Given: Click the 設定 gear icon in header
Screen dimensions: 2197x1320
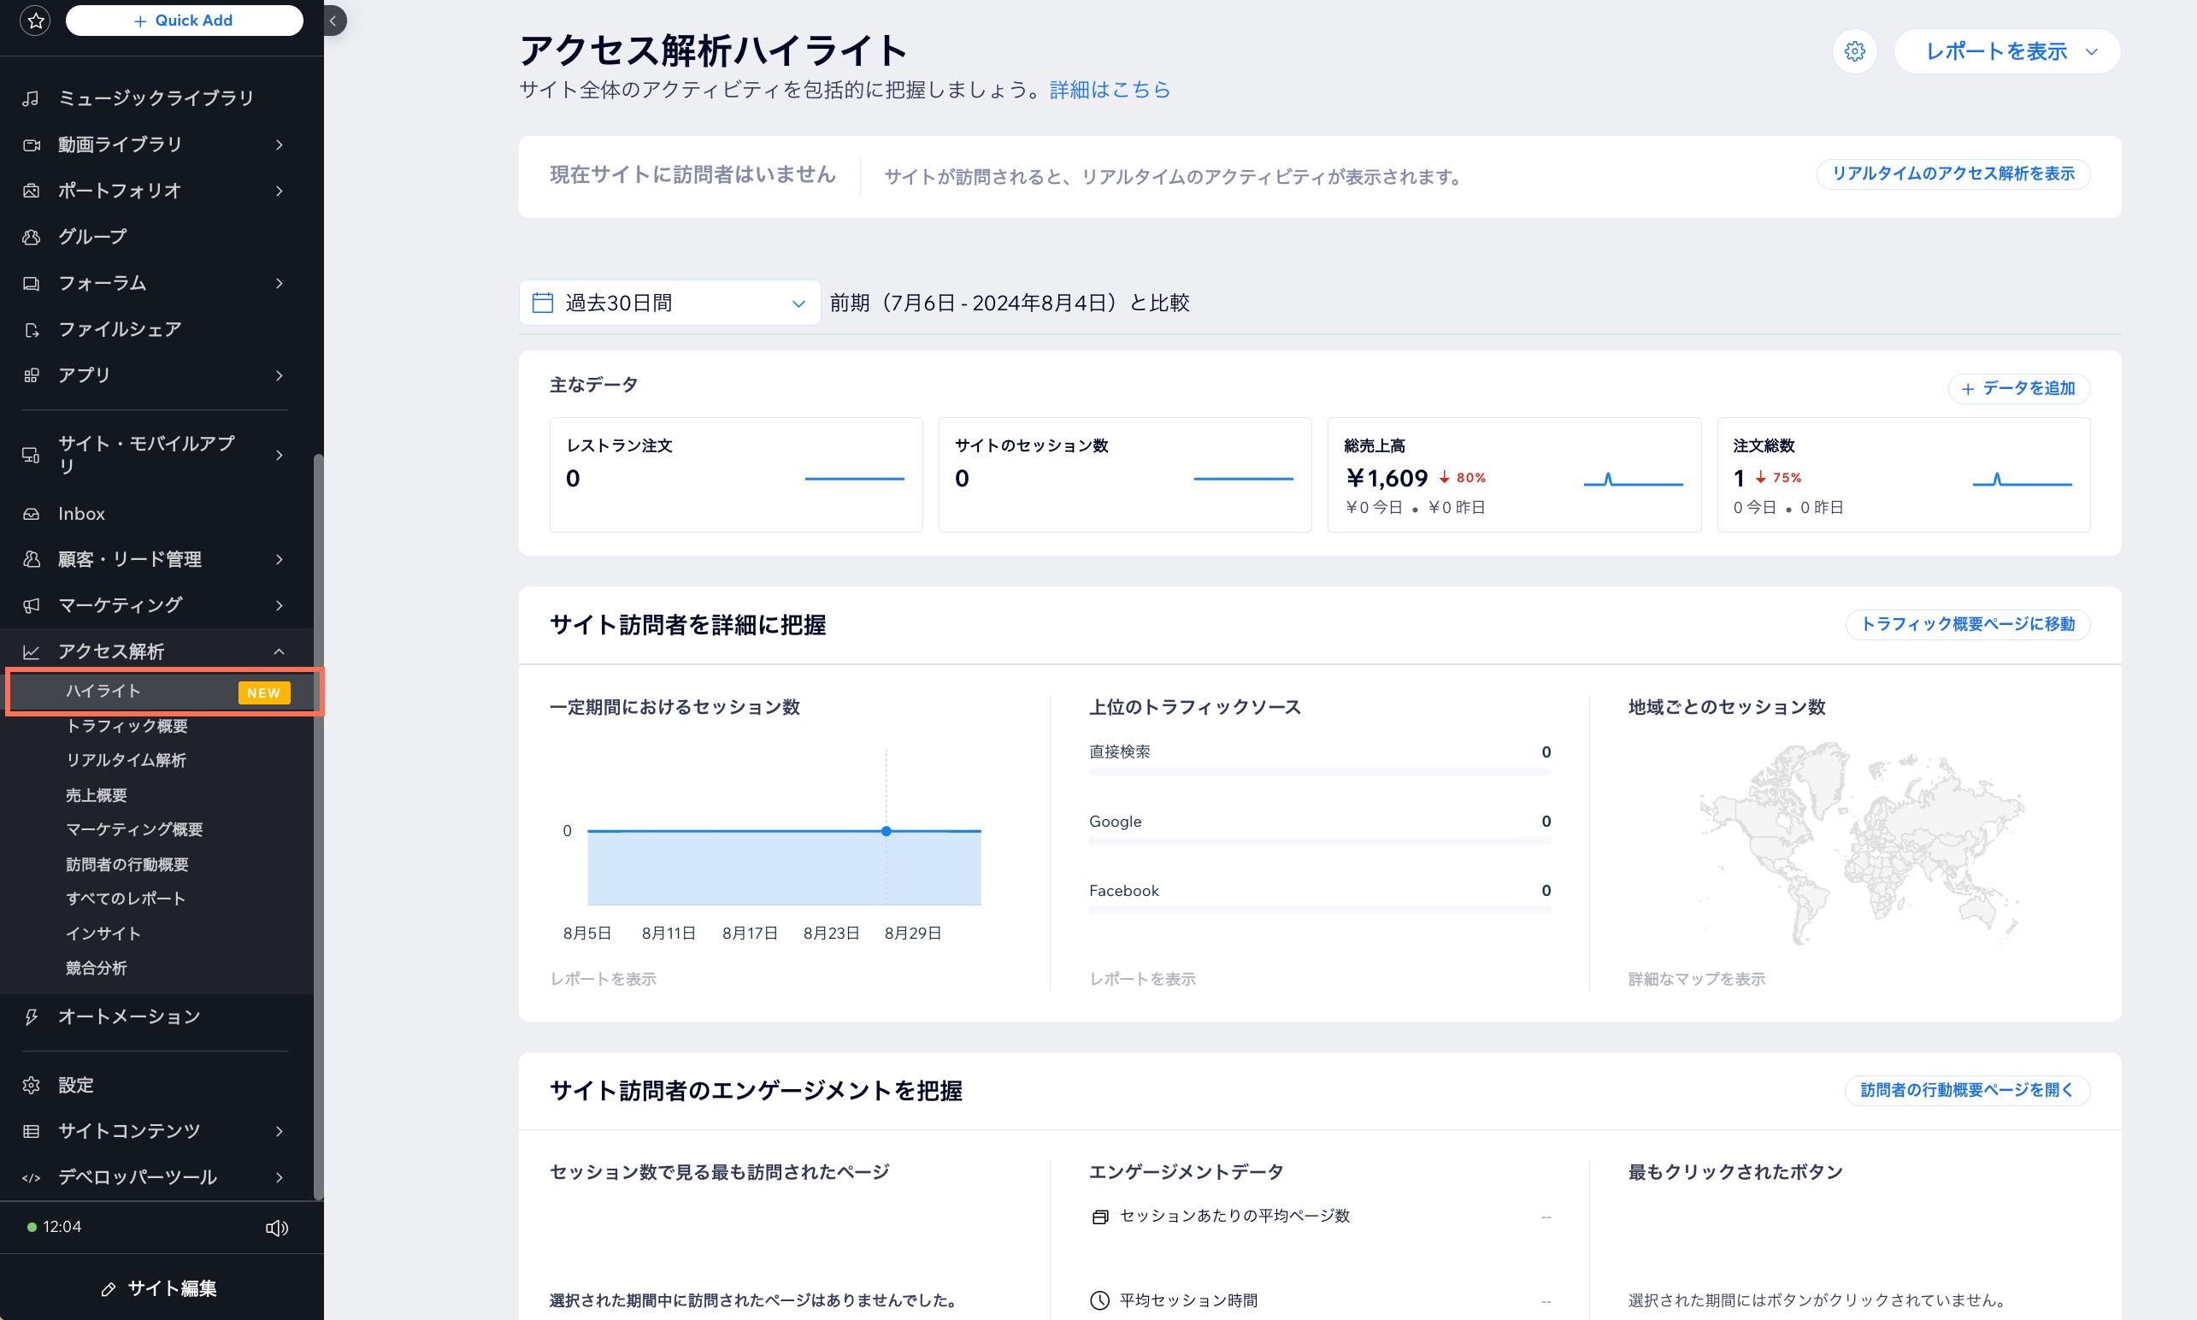Looking at the screenshot, I should 1855,53.
